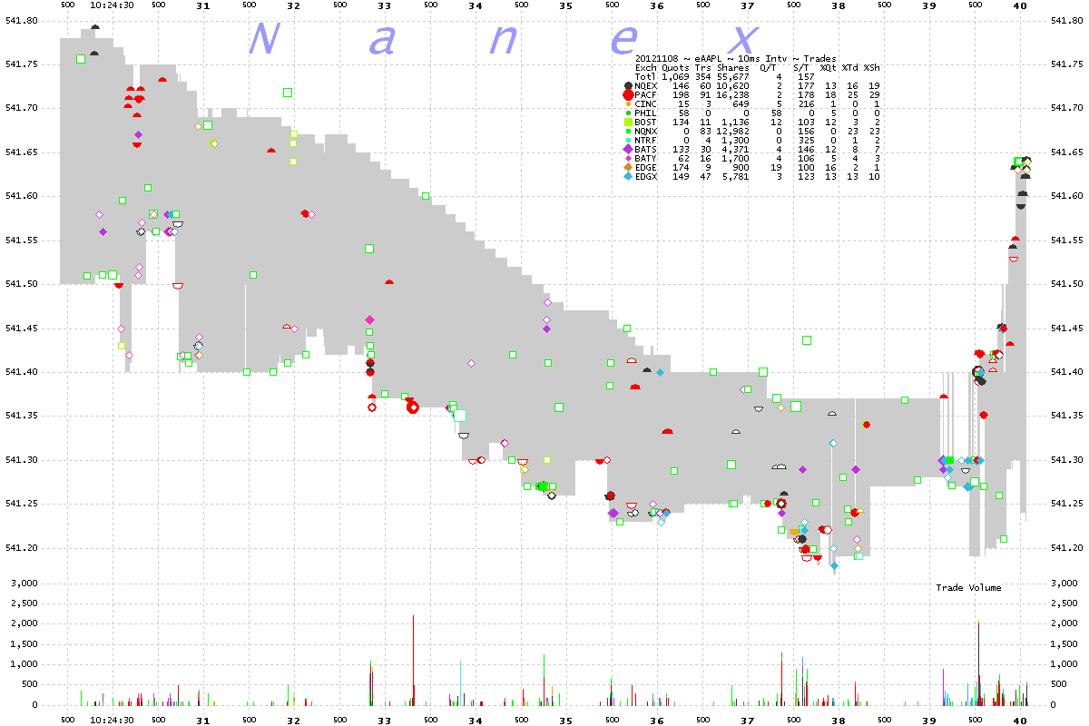Click the '40' second label on top axis
Screen dimensions: 1089x726
(1020, 5)
